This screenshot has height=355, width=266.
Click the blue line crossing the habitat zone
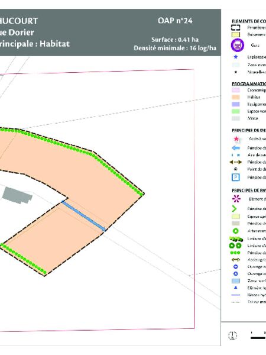click(x=84, y=216)
